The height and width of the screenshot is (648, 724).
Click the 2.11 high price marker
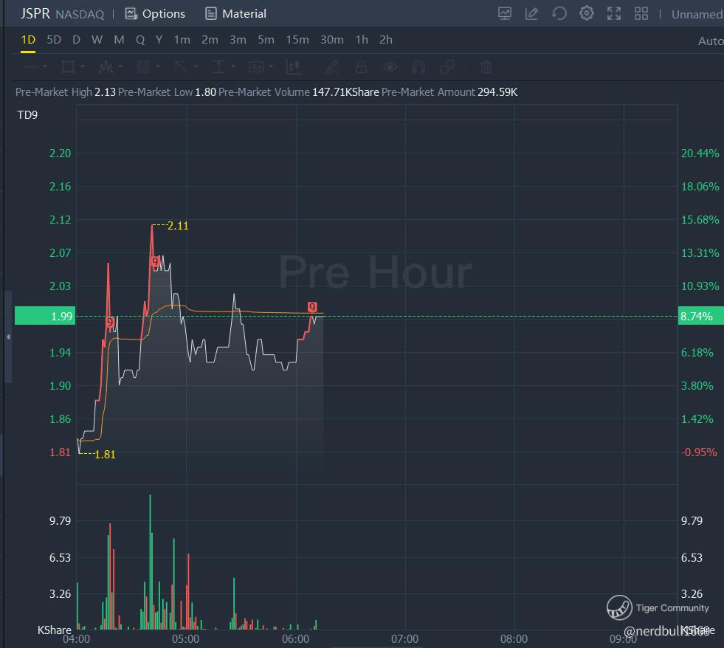tap(178, 226)
